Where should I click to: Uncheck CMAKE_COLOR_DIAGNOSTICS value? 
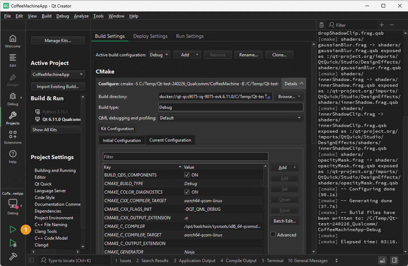pos(186,192)
